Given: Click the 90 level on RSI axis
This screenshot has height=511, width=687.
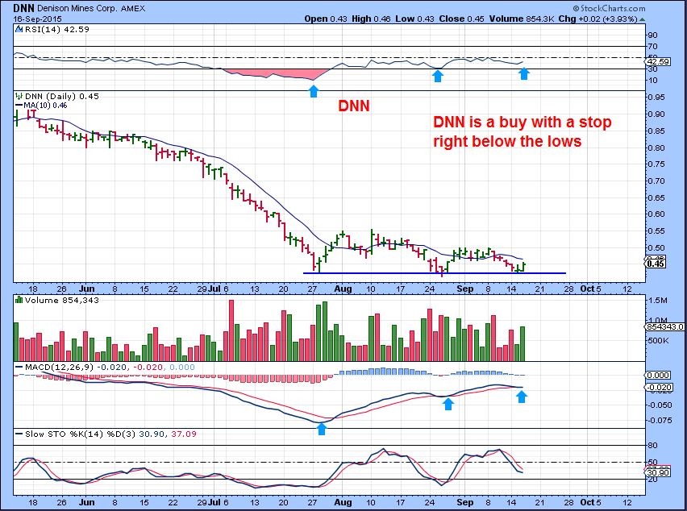Looking at the screenshot, I should point(652,35).
